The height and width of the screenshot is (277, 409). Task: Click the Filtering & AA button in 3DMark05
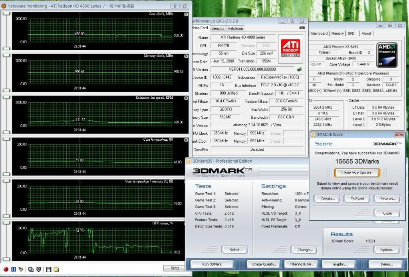(x=302, y=264)
